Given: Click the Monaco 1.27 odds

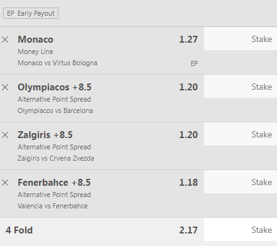Looking at the screenshot, I should (x=188, y=40).
